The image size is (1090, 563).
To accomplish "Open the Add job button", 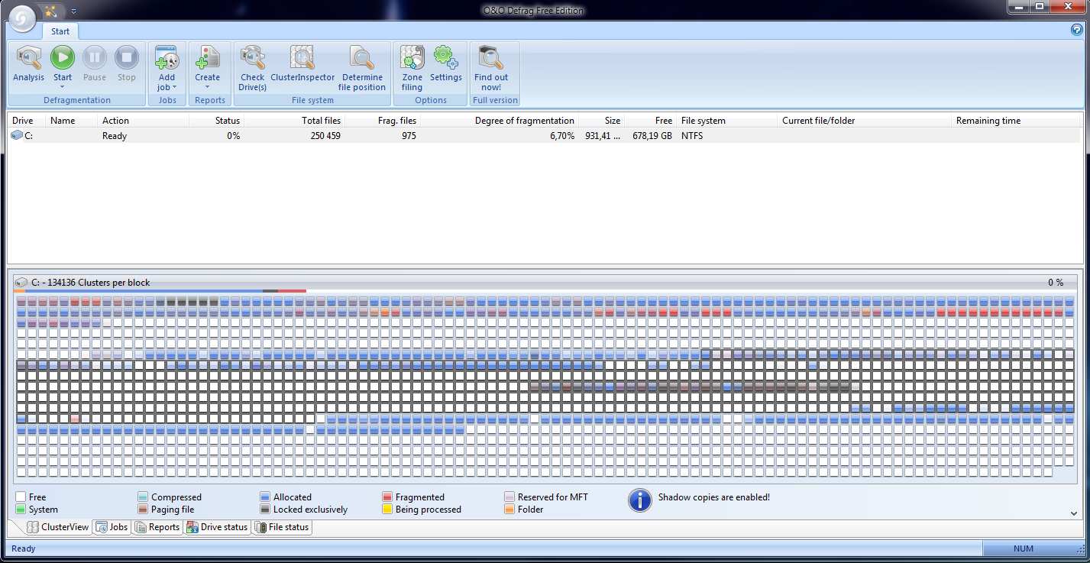I will click(x=167, y=69).
